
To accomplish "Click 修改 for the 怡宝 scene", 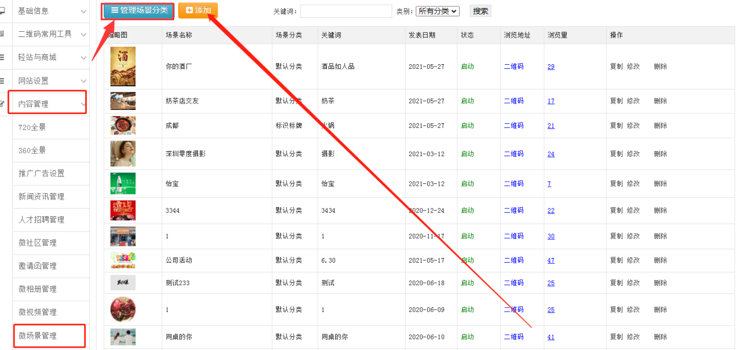I will [633, 183].
